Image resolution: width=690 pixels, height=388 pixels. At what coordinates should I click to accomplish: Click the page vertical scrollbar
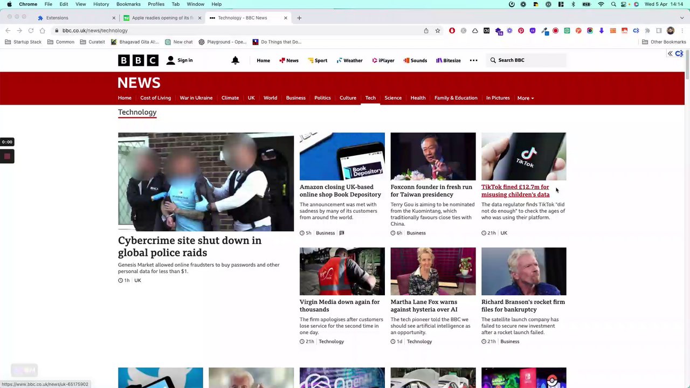pos(687,65)
